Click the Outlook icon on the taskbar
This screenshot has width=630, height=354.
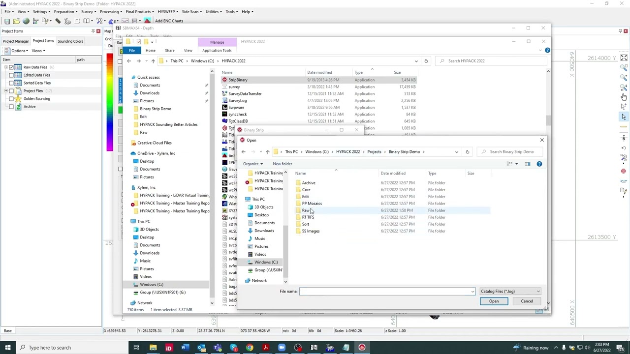click(x=201, y=348)
